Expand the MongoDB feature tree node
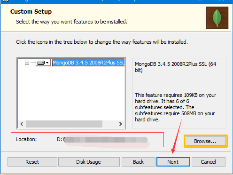Screen dimensions: 233x175 tap(27, 63)
